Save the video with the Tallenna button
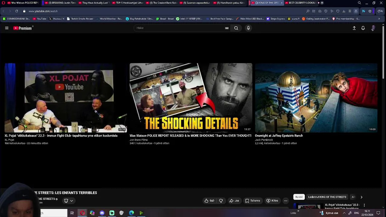 (253, 201)
